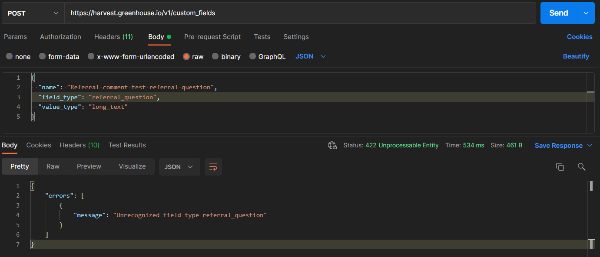Open search within the response
This screenshot has width=600, height=257.
582,166
